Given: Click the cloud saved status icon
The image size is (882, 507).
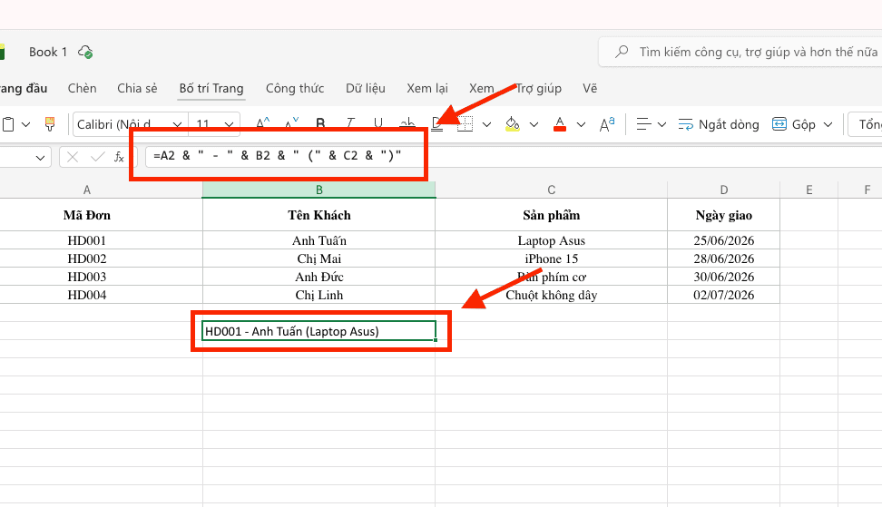Looking at the screenshot, I should pyautogui.click(x=85, y=52).
